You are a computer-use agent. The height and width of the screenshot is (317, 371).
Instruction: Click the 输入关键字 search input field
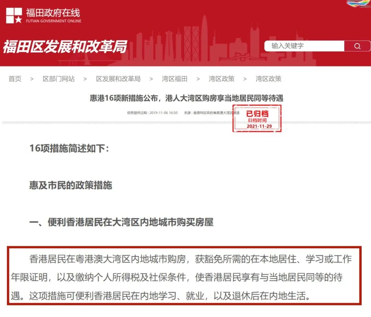click(x=302, y=46)
